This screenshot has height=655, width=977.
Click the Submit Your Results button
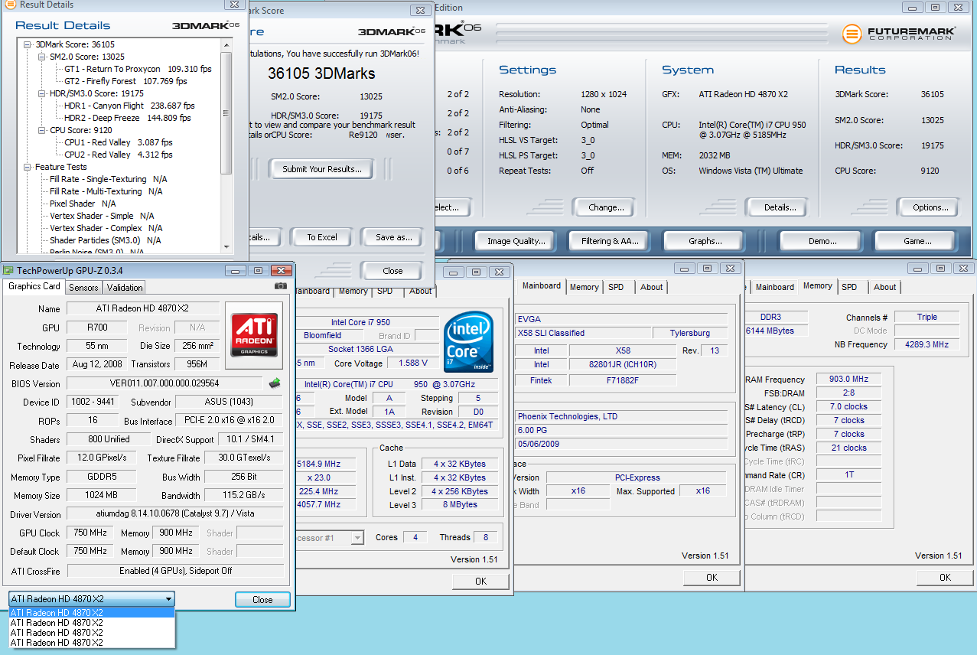321,169
